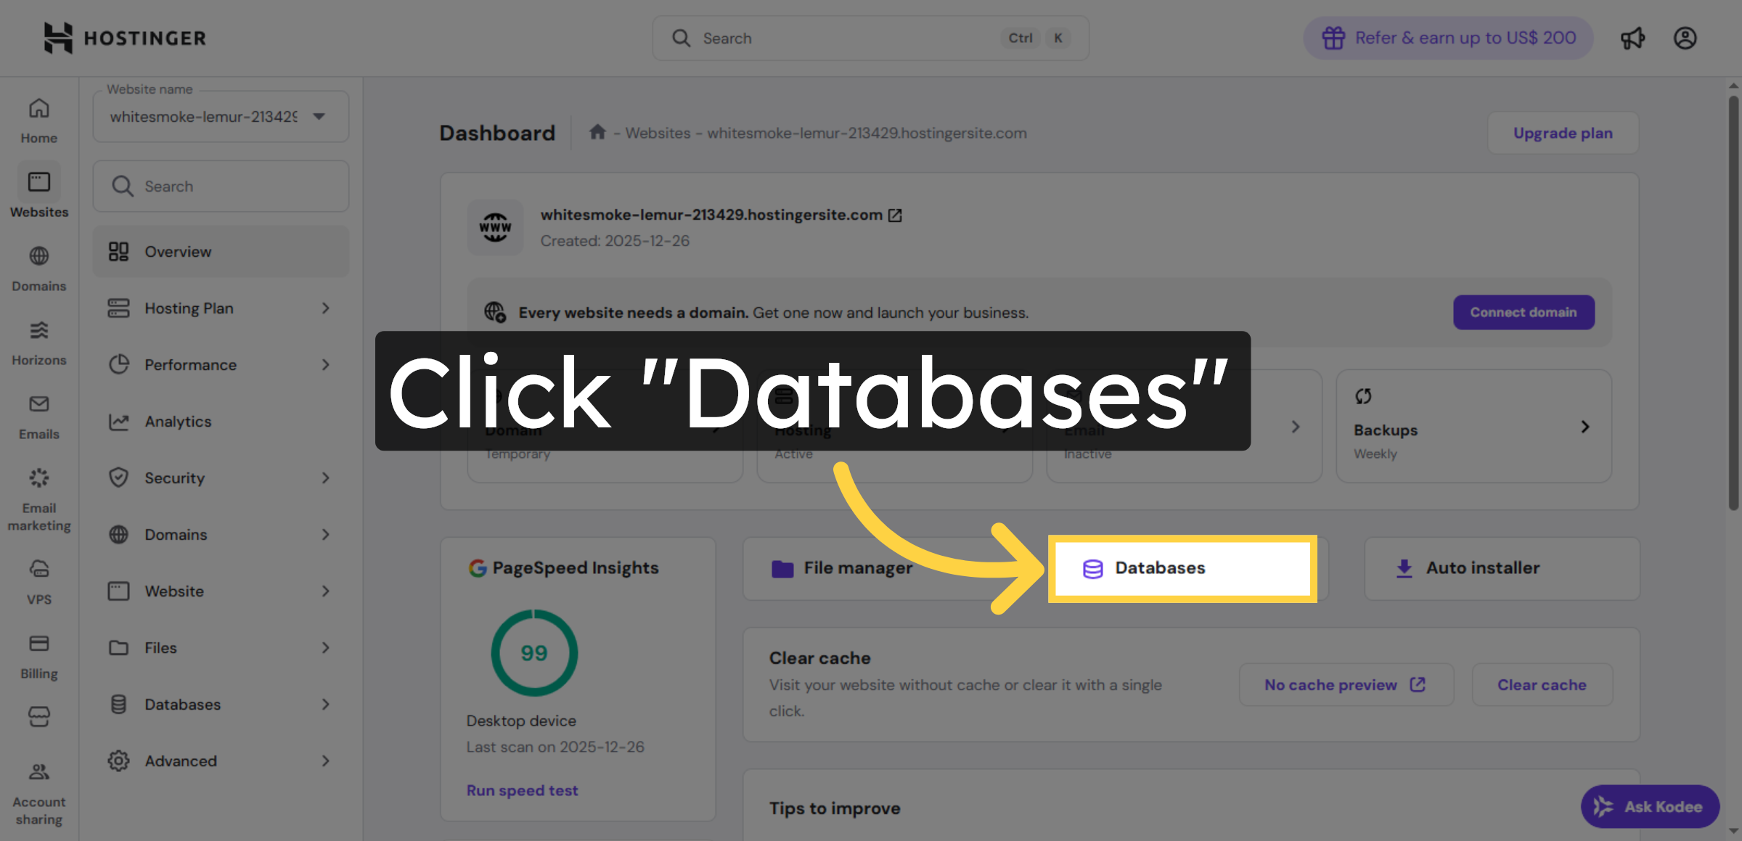Image resolution: width=1742 pixels, height=841 pixels.
Task: Open Databases from the sidebar menu
Action: [x=220, y=704]
